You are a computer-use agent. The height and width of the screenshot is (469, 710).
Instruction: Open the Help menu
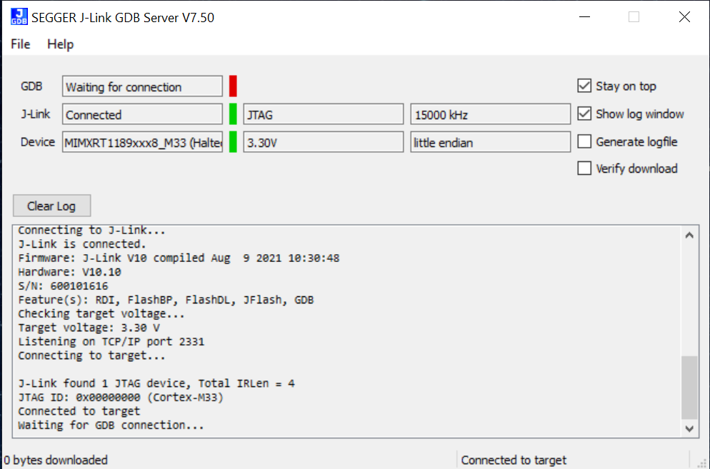60,44
